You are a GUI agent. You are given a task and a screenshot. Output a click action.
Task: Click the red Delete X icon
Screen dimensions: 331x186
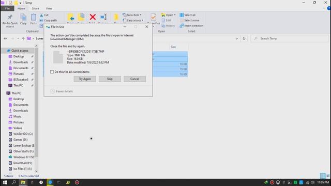[x=93, y=17]
